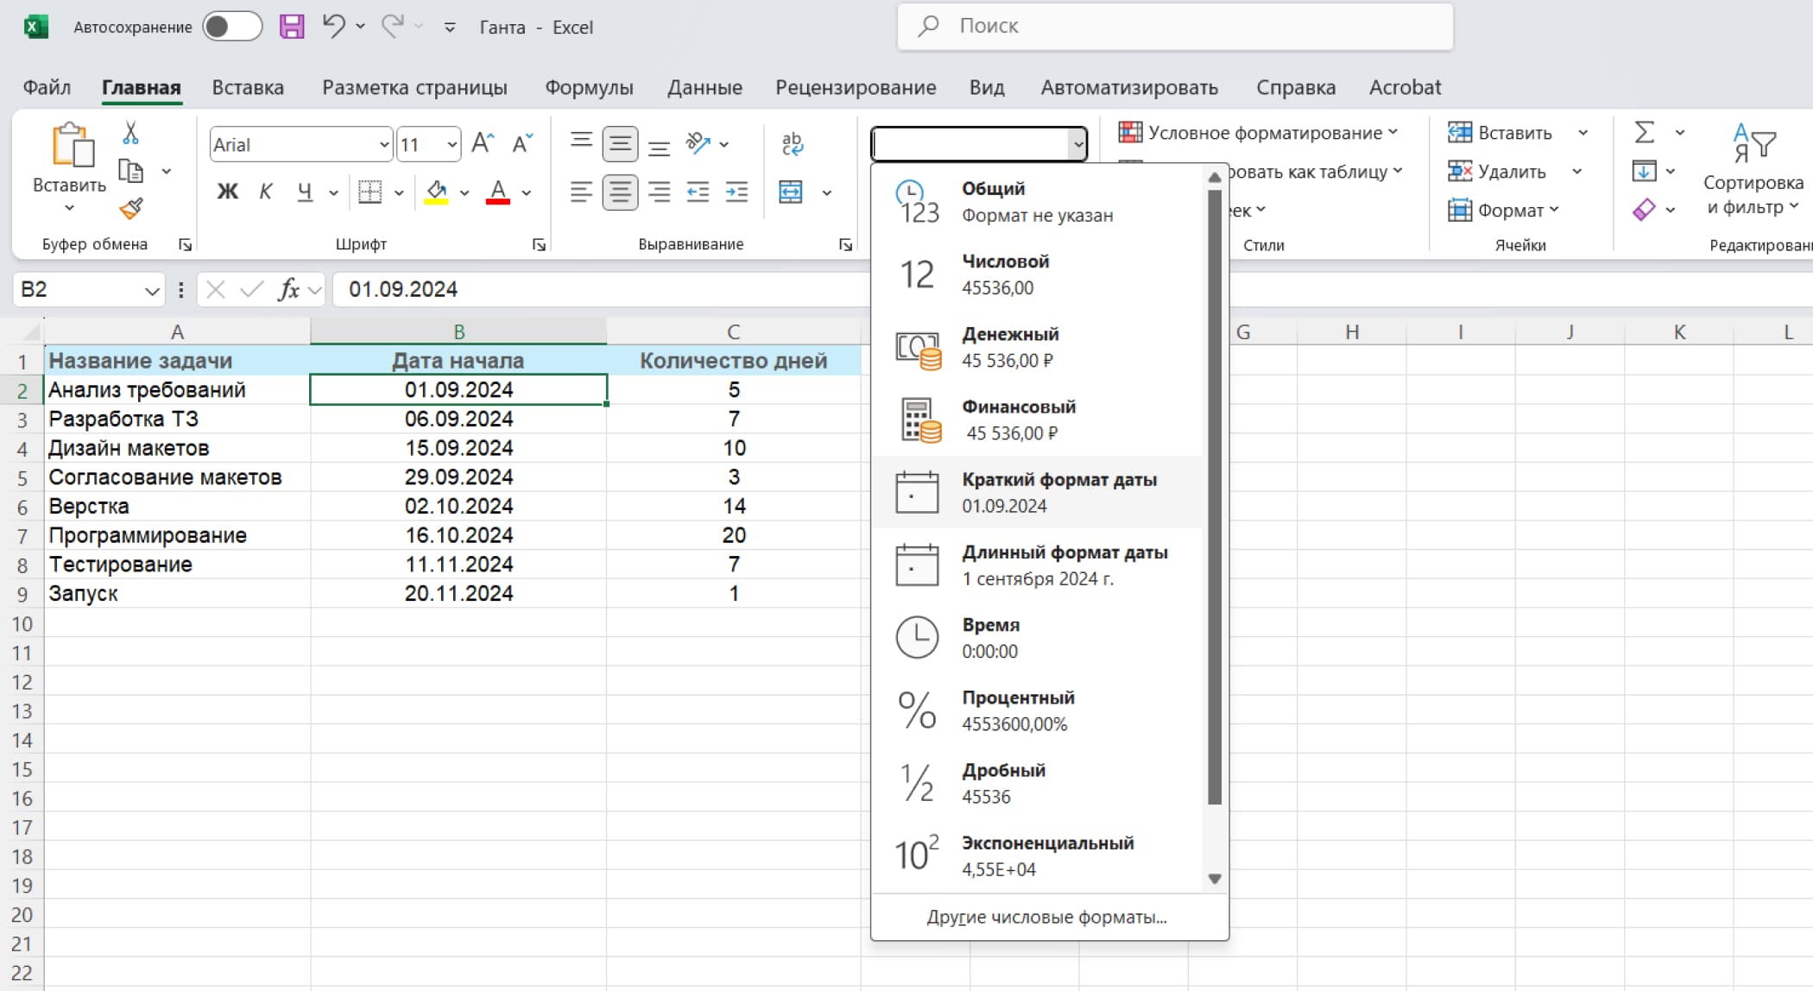Open Другие числовые форматы link

tap(1047, 917)
